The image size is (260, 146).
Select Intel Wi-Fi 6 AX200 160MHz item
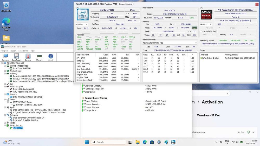[x=25, y=120]
